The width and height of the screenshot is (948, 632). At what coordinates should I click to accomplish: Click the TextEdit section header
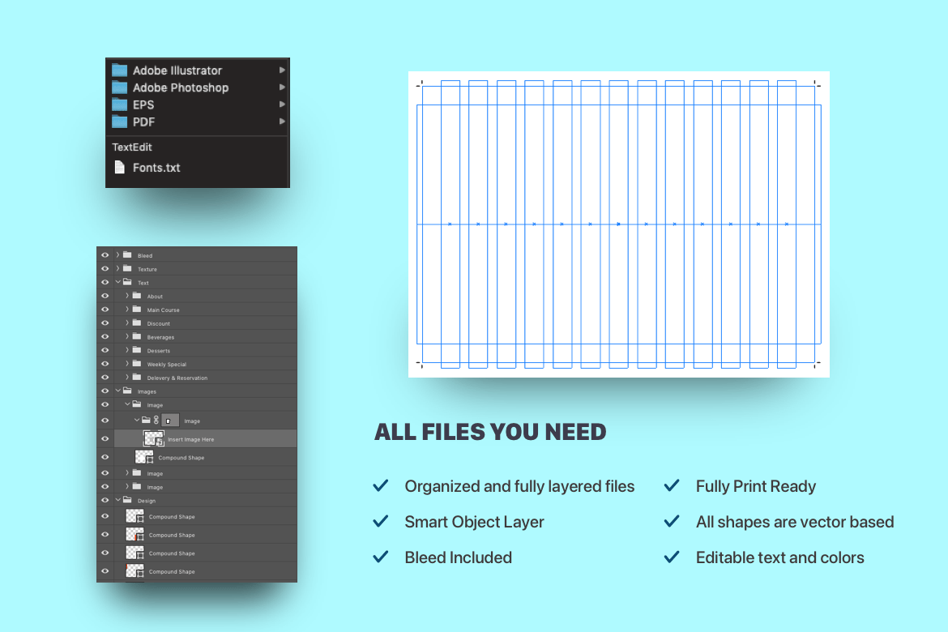tap(132, 147)
